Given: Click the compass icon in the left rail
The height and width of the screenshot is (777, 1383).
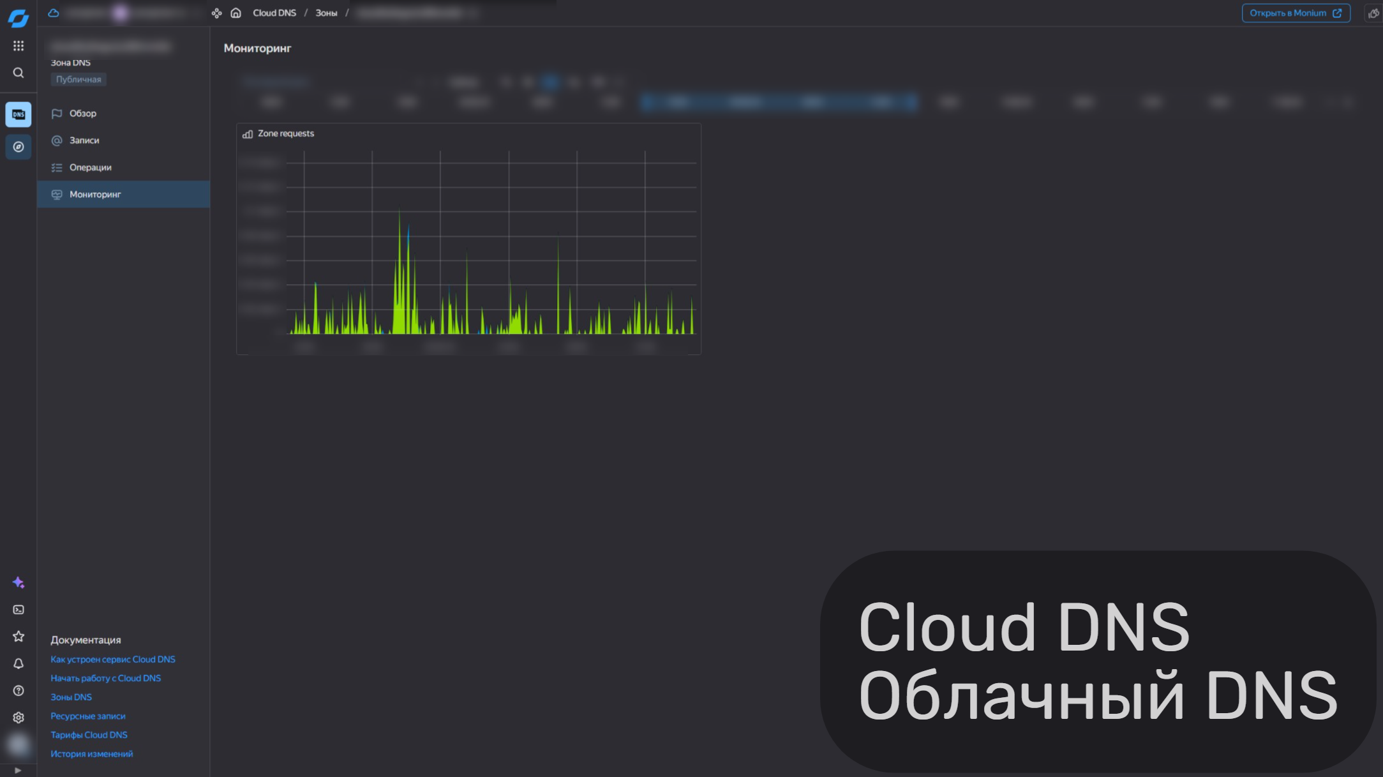Looking at the screenshot, I should [19, 147].
